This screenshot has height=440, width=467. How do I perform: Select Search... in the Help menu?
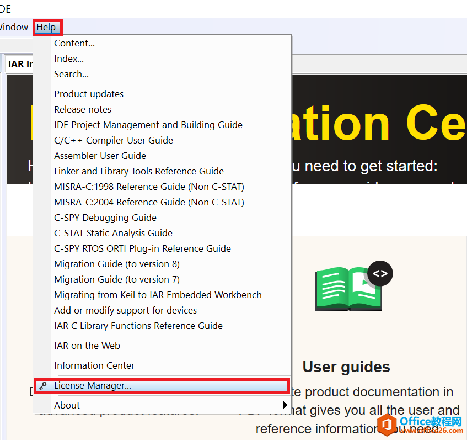[x=162, y=75]
